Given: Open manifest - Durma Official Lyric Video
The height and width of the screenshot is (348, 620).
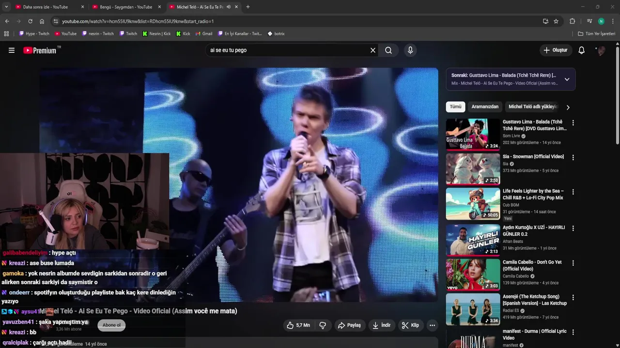Looking at the screenshot, I should point(535,334).
